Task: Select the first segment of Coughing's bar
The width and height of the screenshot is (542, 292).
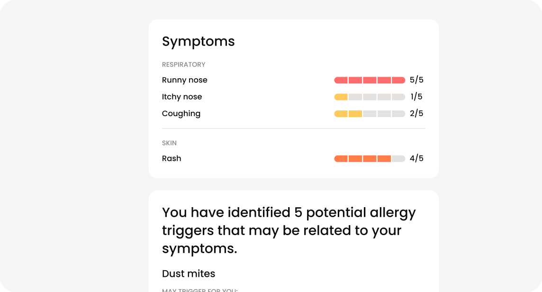Action: click(x=342, y=113)
